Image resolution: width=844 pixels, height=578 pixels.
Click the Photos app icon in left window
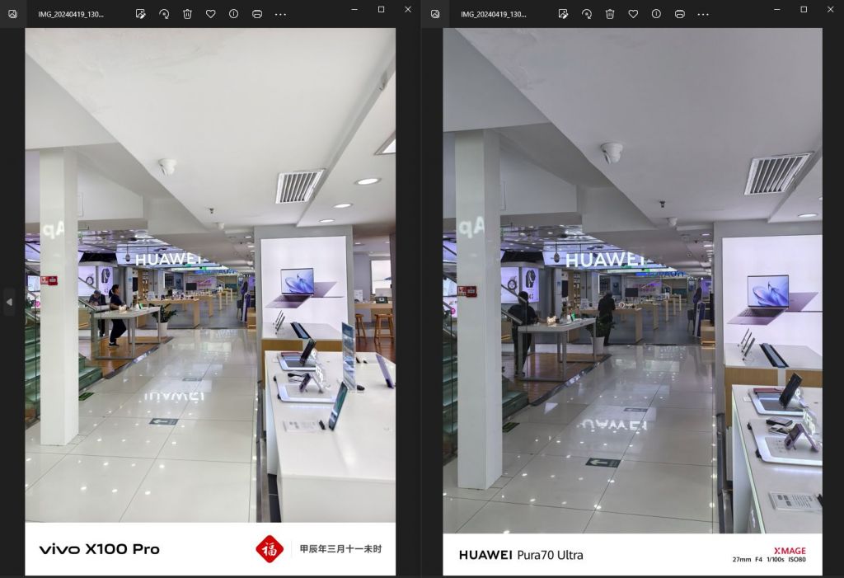click(x=13, y=14)
